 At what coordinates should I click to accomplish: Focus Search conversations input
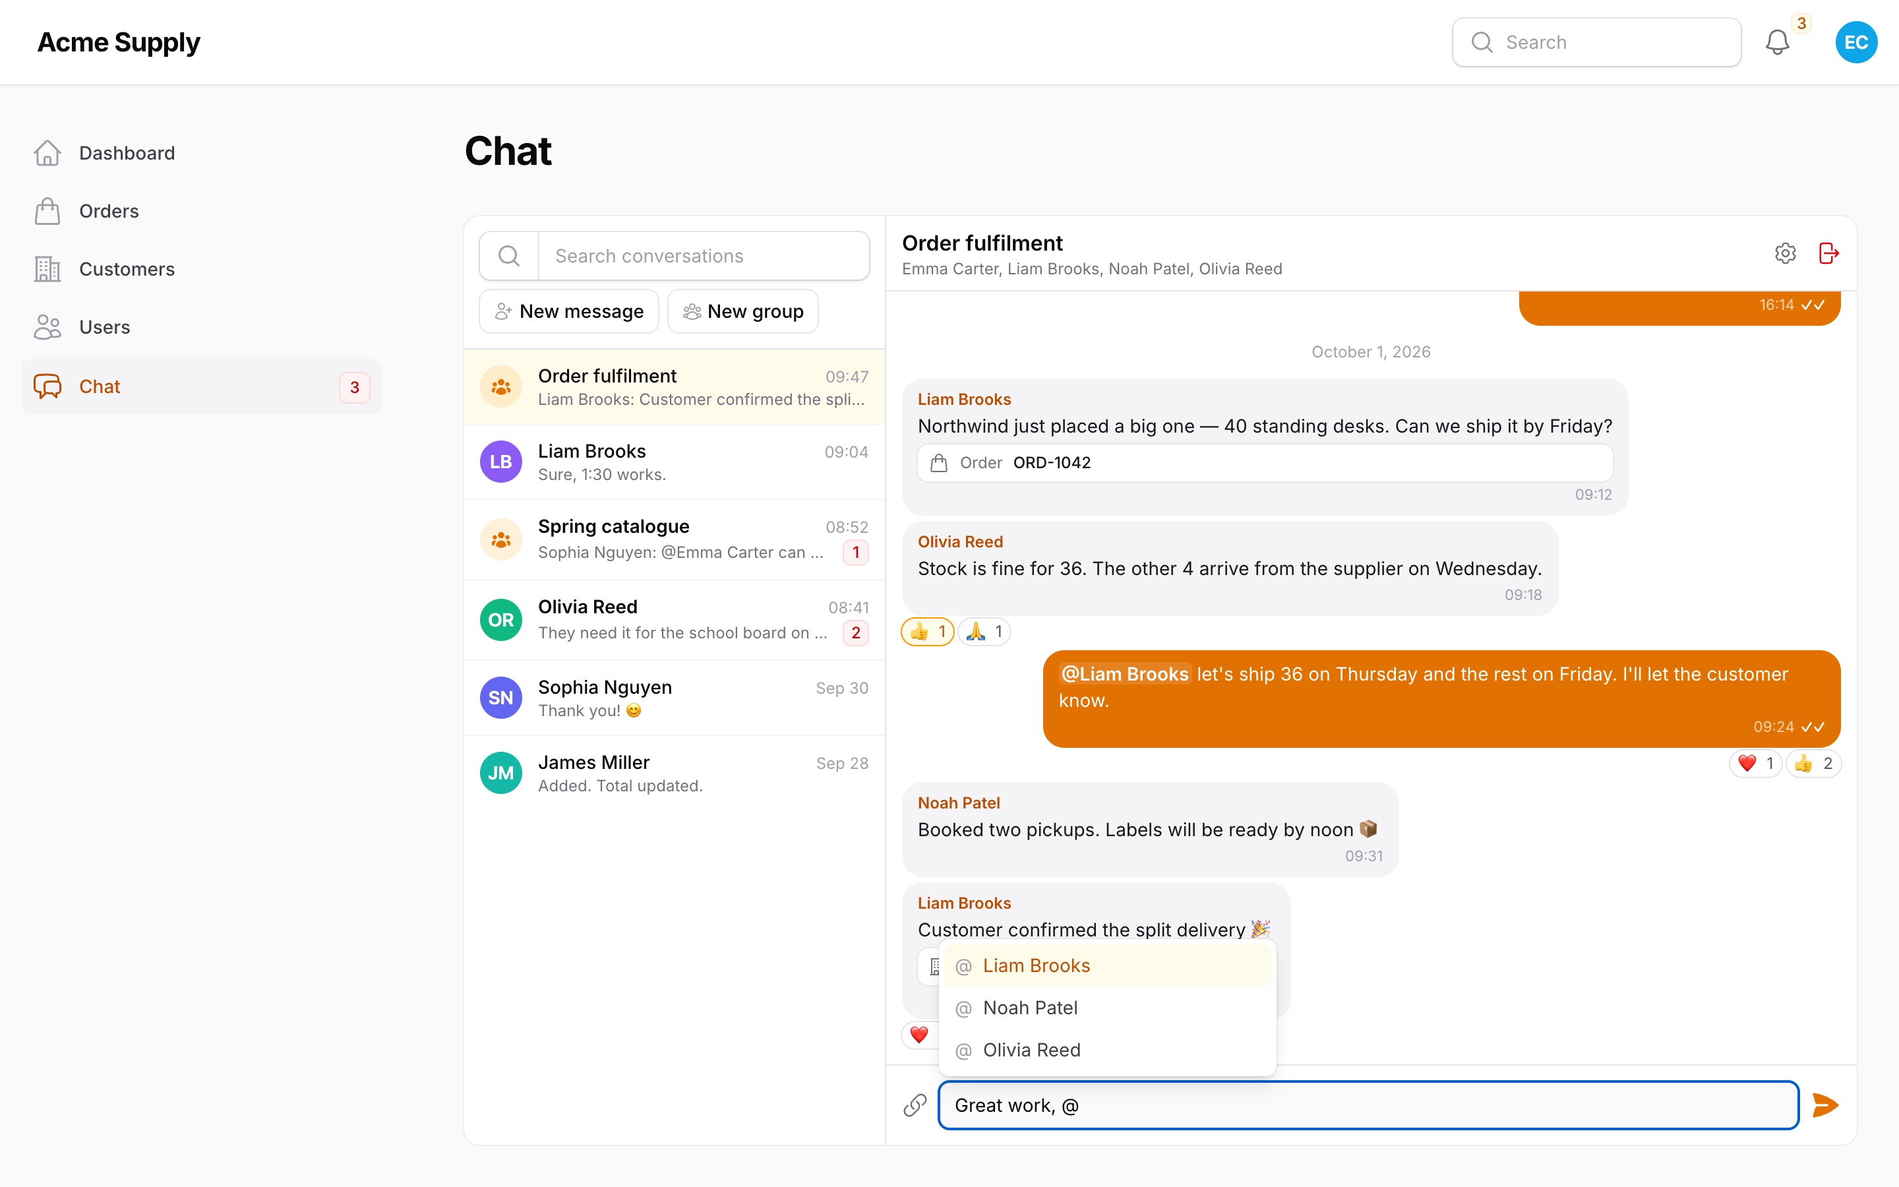tap(704, 256)
